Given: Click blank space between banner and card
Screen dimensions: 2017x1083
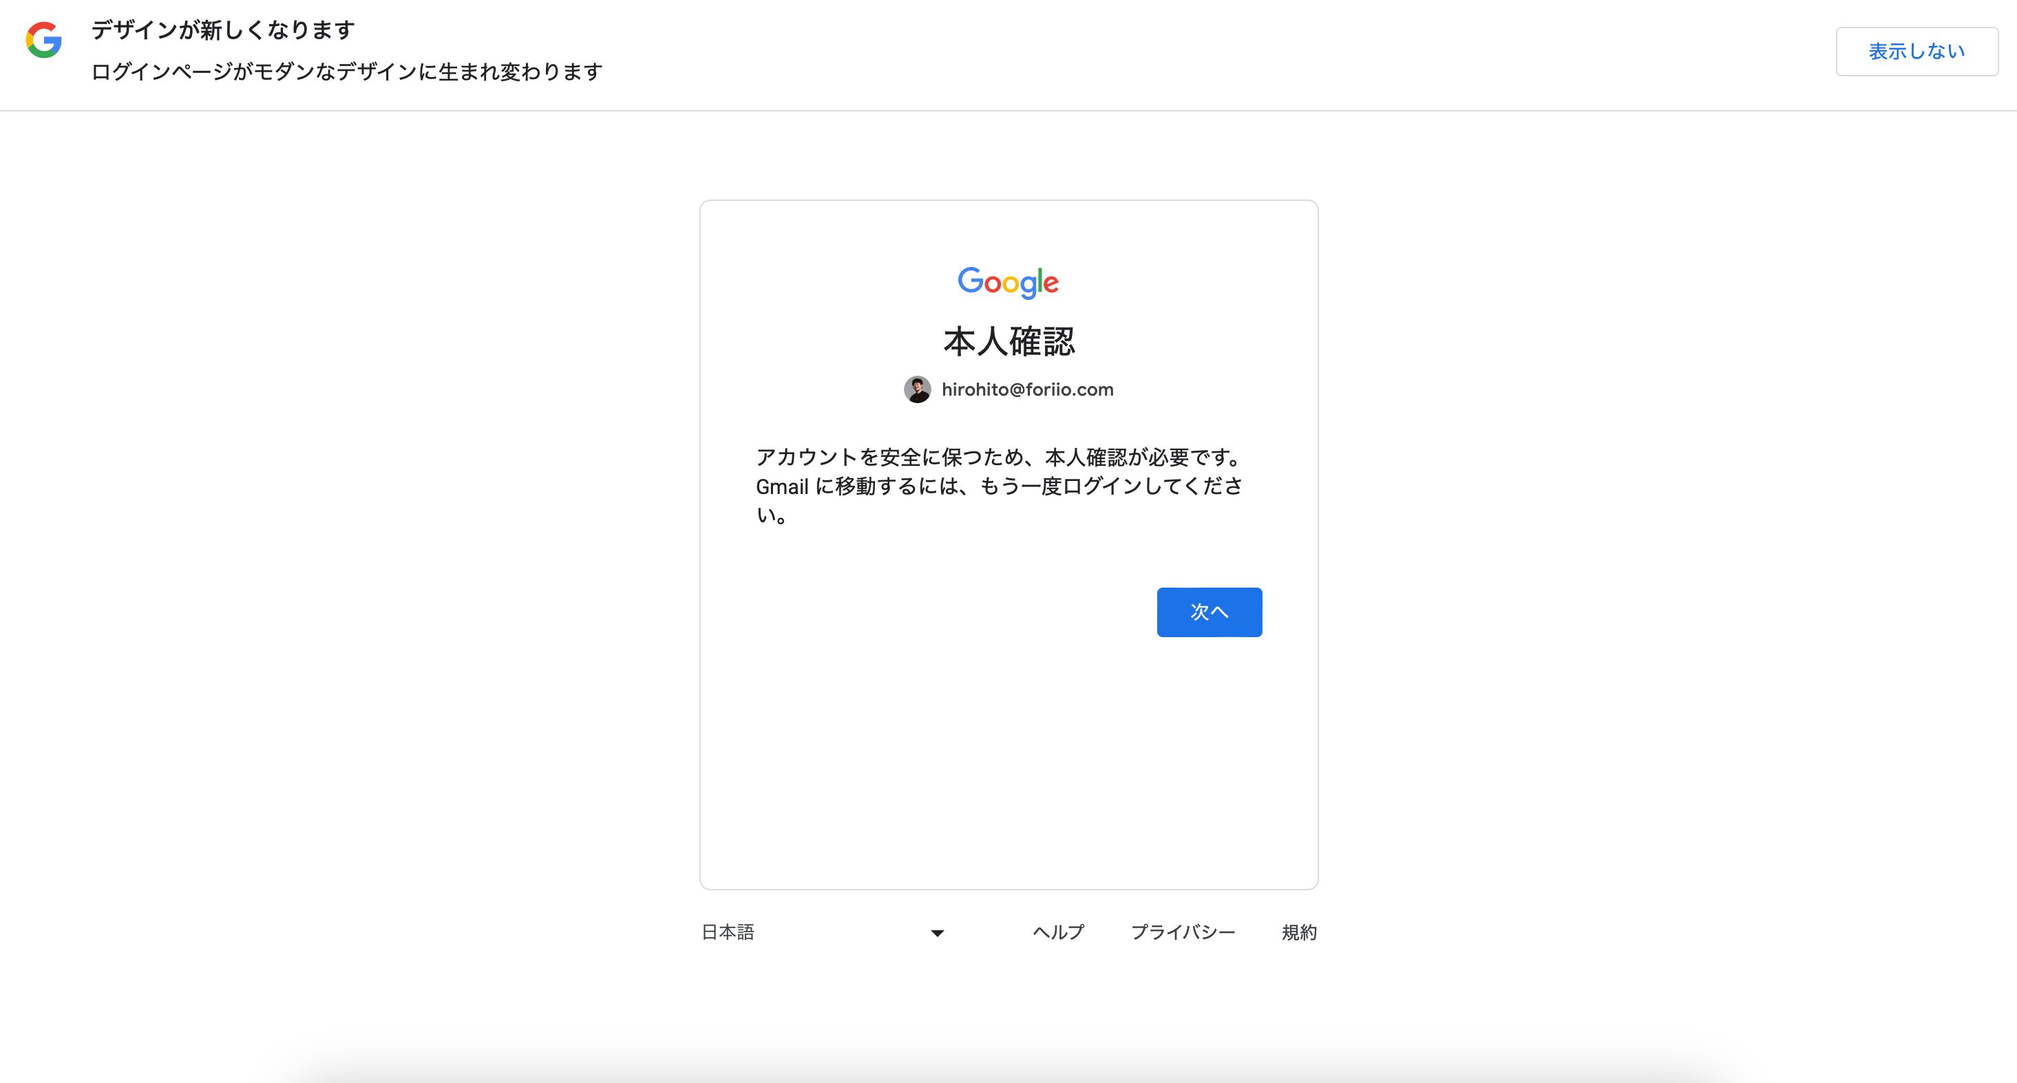Looking at the screenshot, I should coord(1008,155).
